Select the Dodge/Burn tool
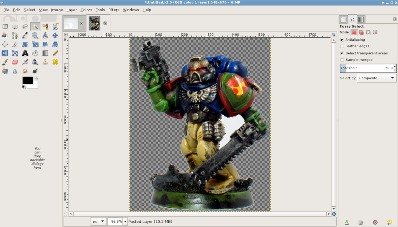The height and width of the screenshot is (227, 398). (35, 71)
